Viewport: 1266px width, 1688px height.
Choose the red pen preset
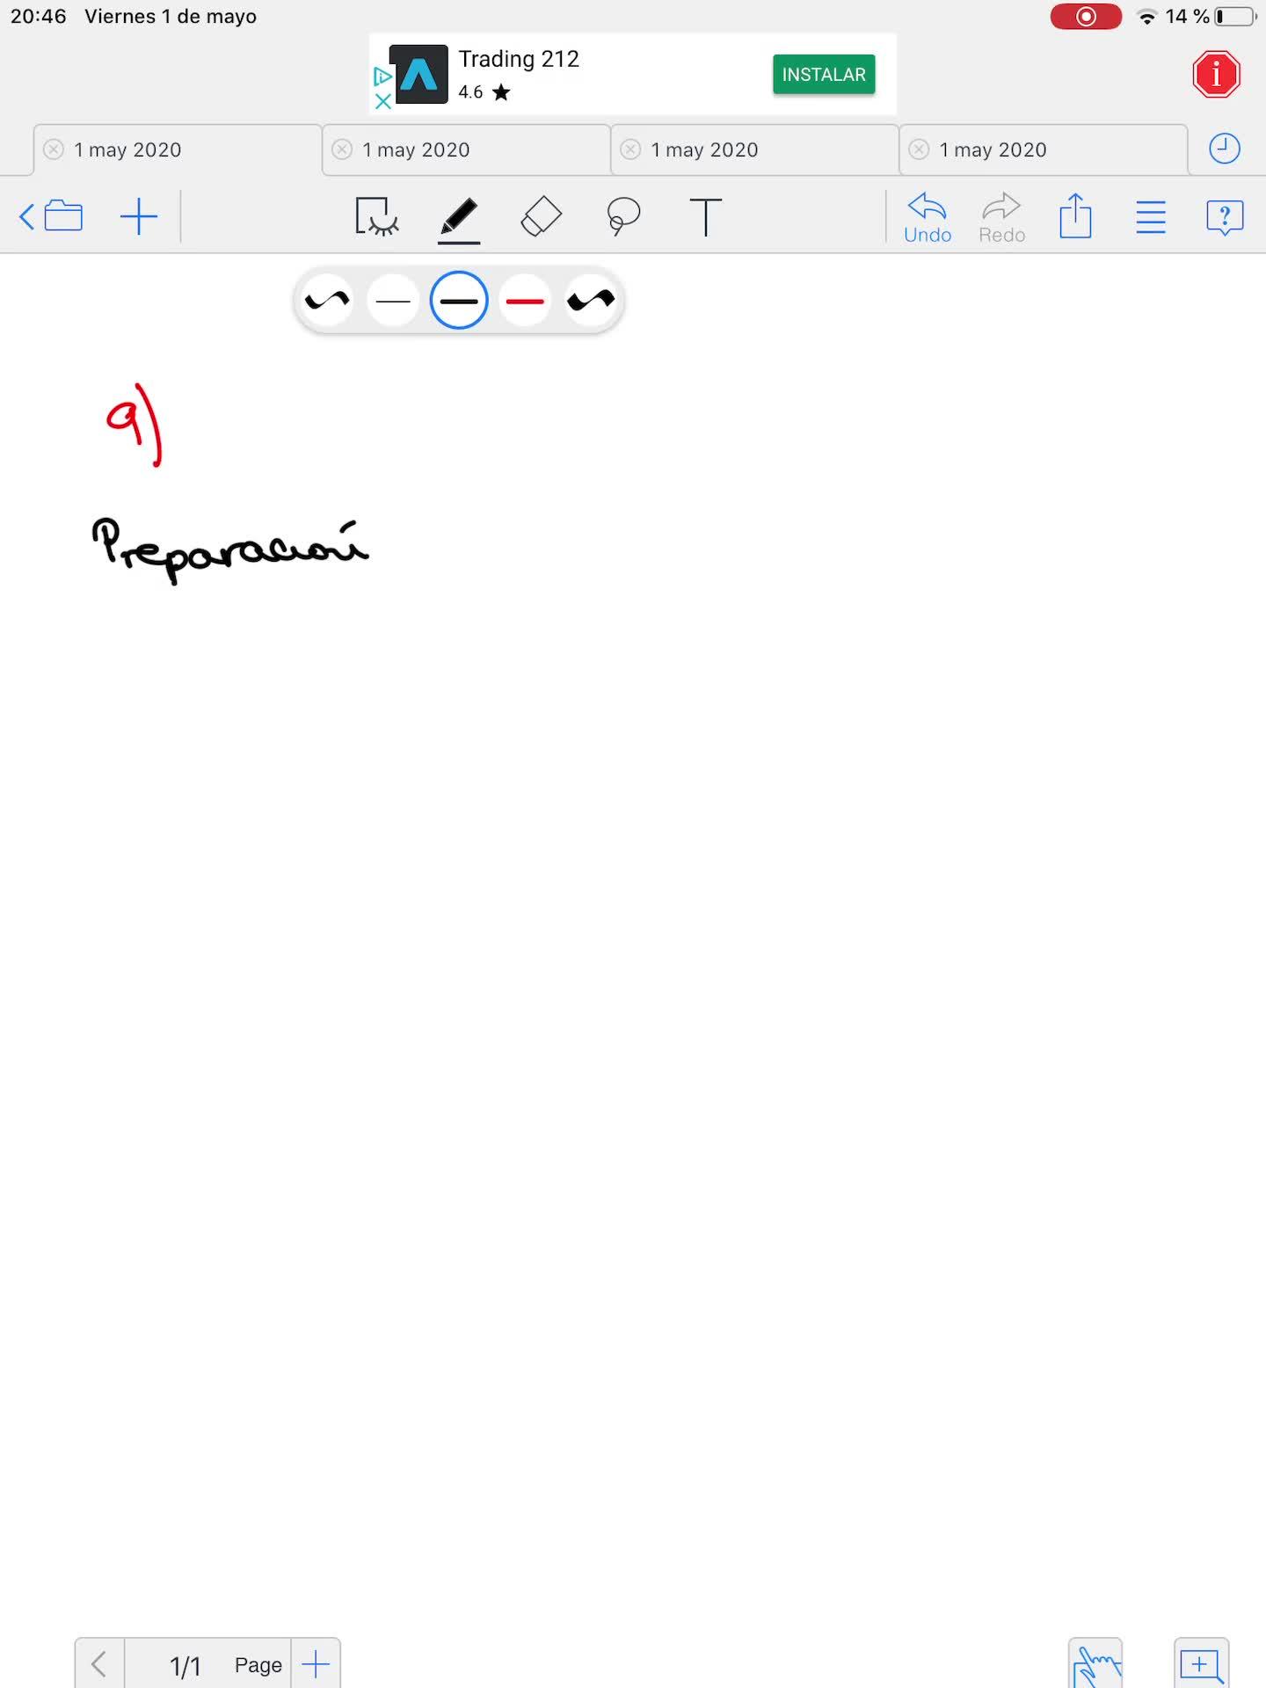(525, 301)
